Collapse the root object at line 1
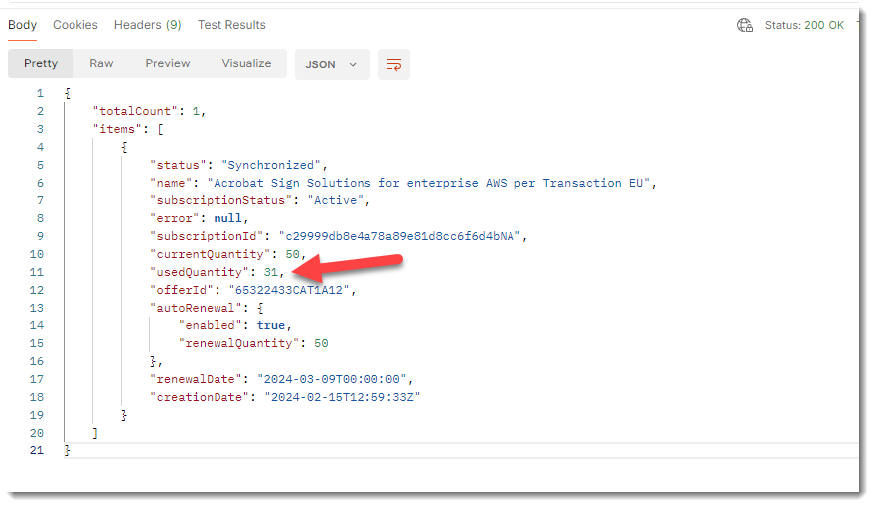The height and width of the screenshot is (507, 874). point(68,93)
